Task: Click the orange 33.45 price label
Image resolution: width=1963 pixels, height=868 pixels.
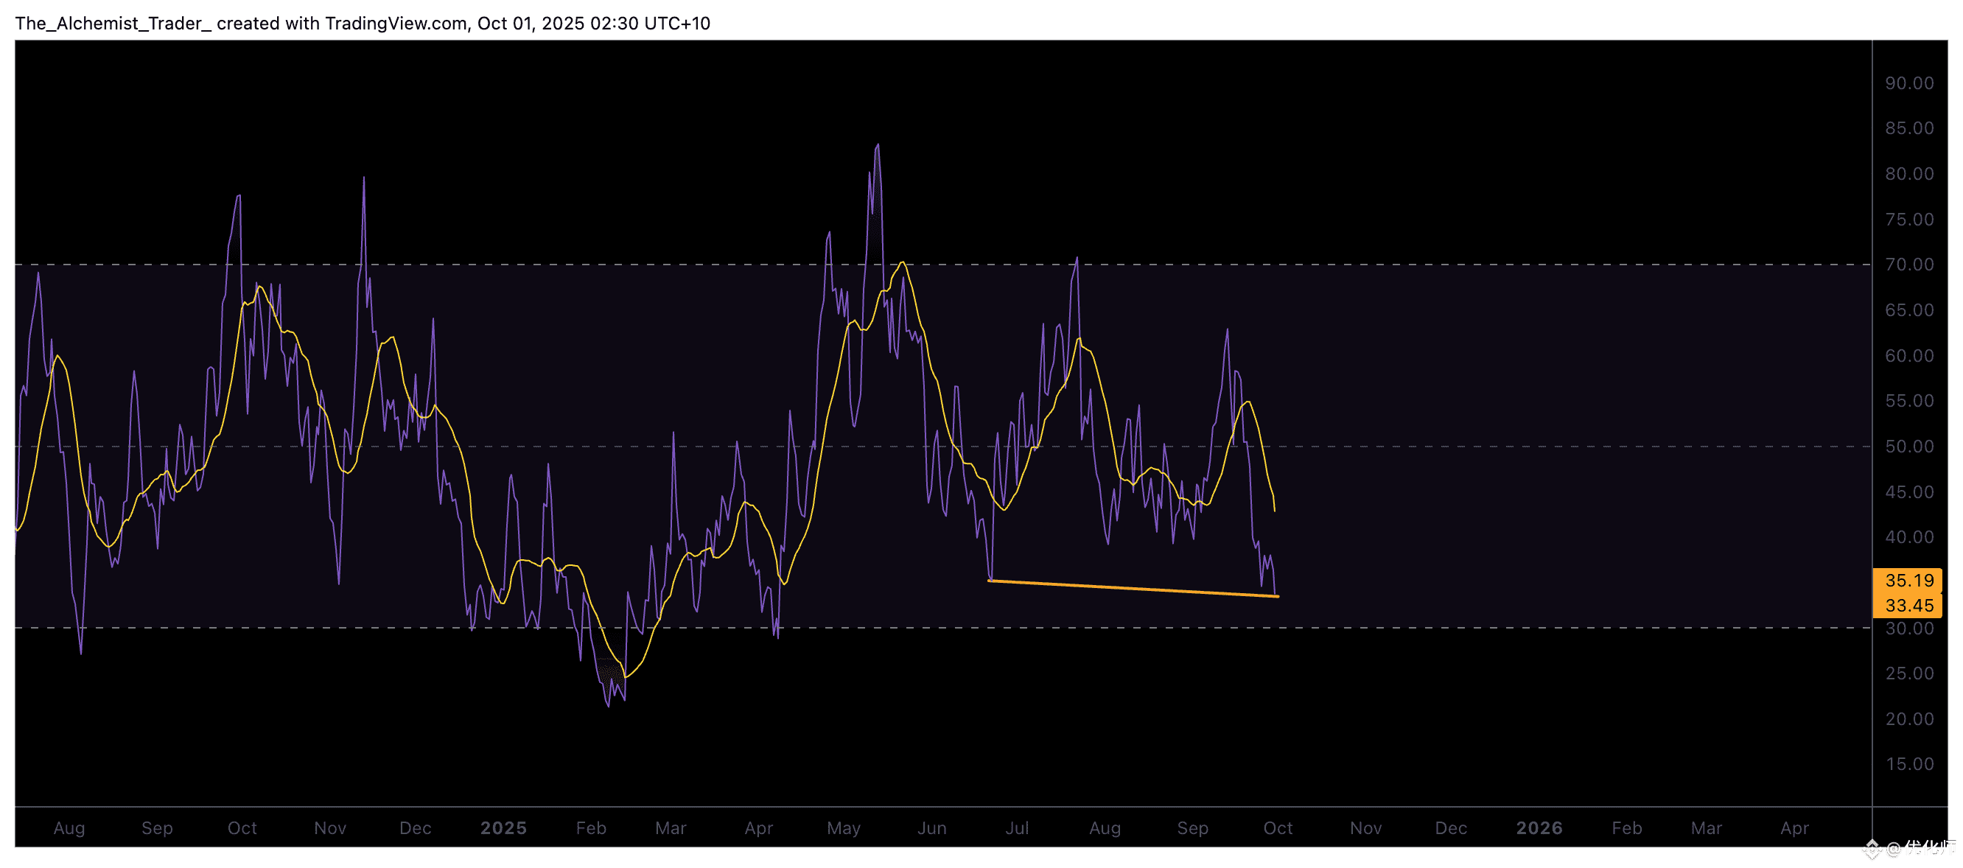Action: [1908, 605]
